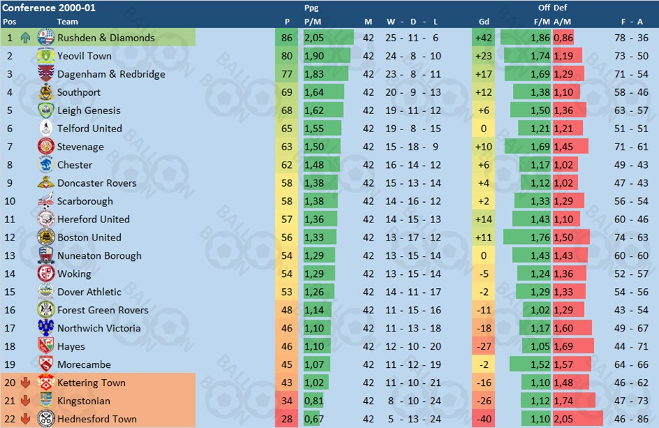Select the Conference 2000-01 title

(49, 8)
